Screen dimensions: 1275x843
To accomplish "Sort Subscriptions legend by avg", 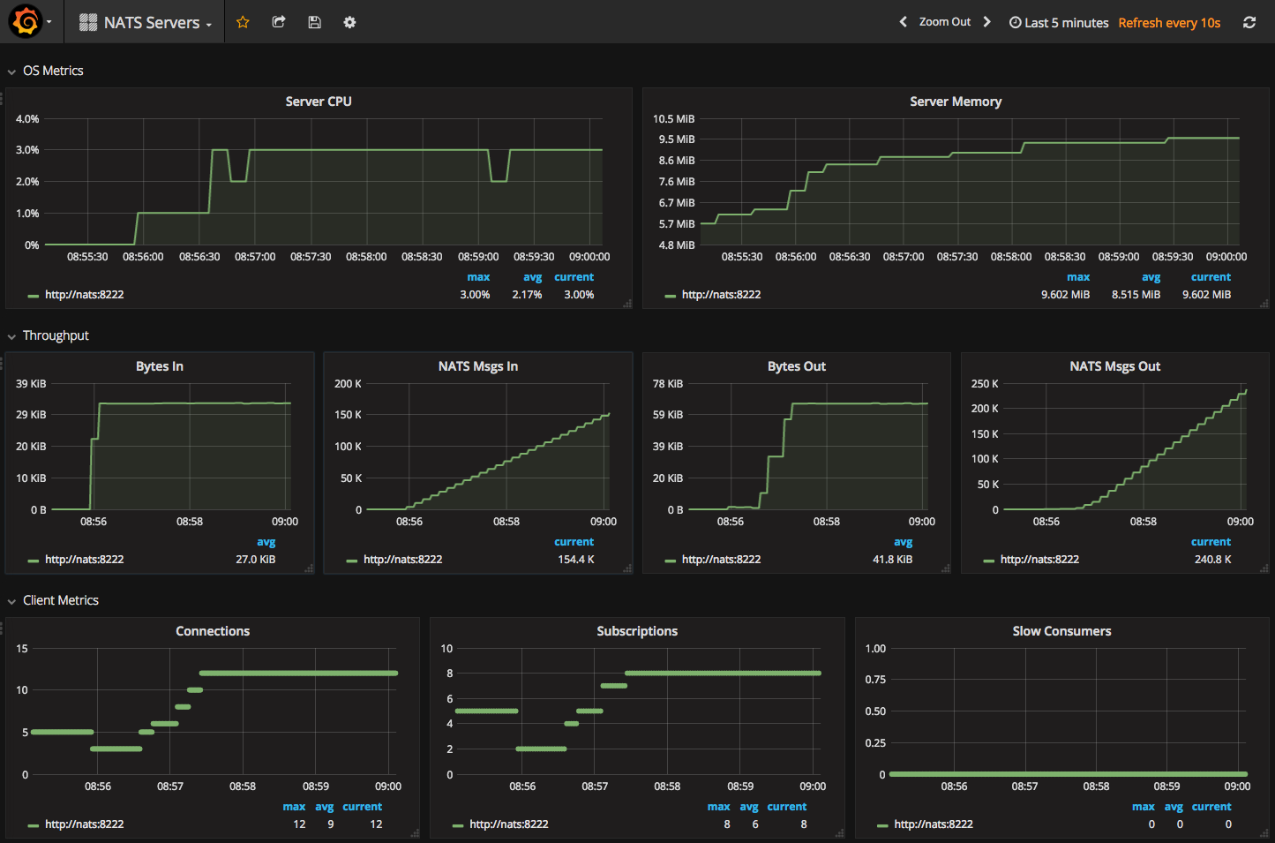I will [x=749, y=807].
